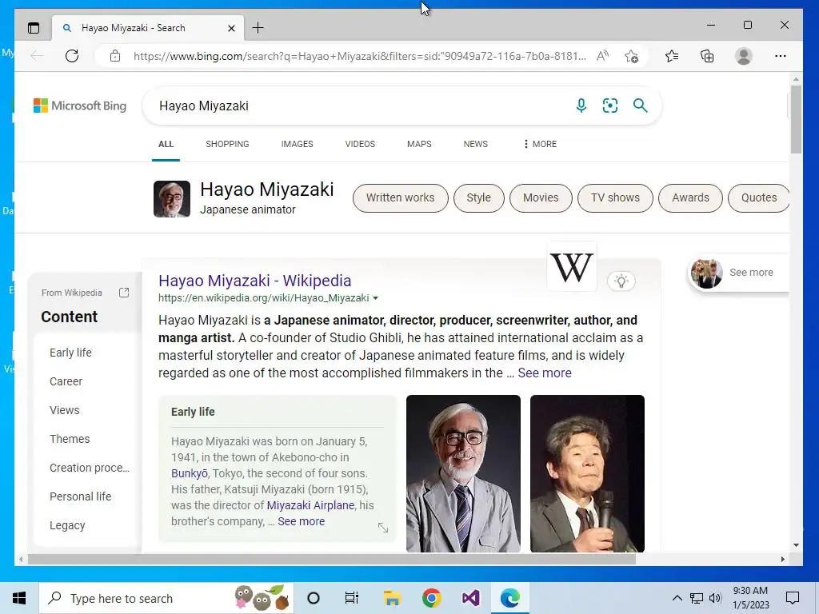
Task: Show hidden tray icons chevron
Action: click(x=677, y=598)
